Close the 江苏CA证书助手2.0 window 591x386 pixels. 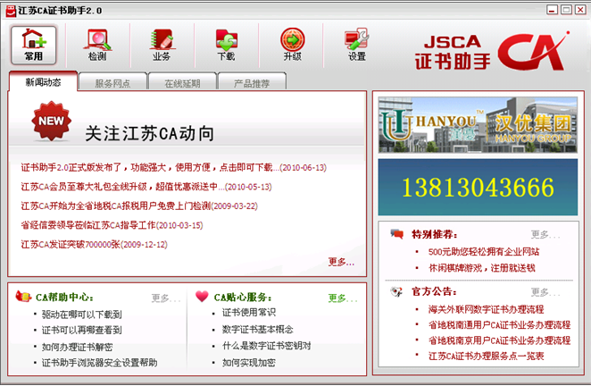tap(580, 10)
